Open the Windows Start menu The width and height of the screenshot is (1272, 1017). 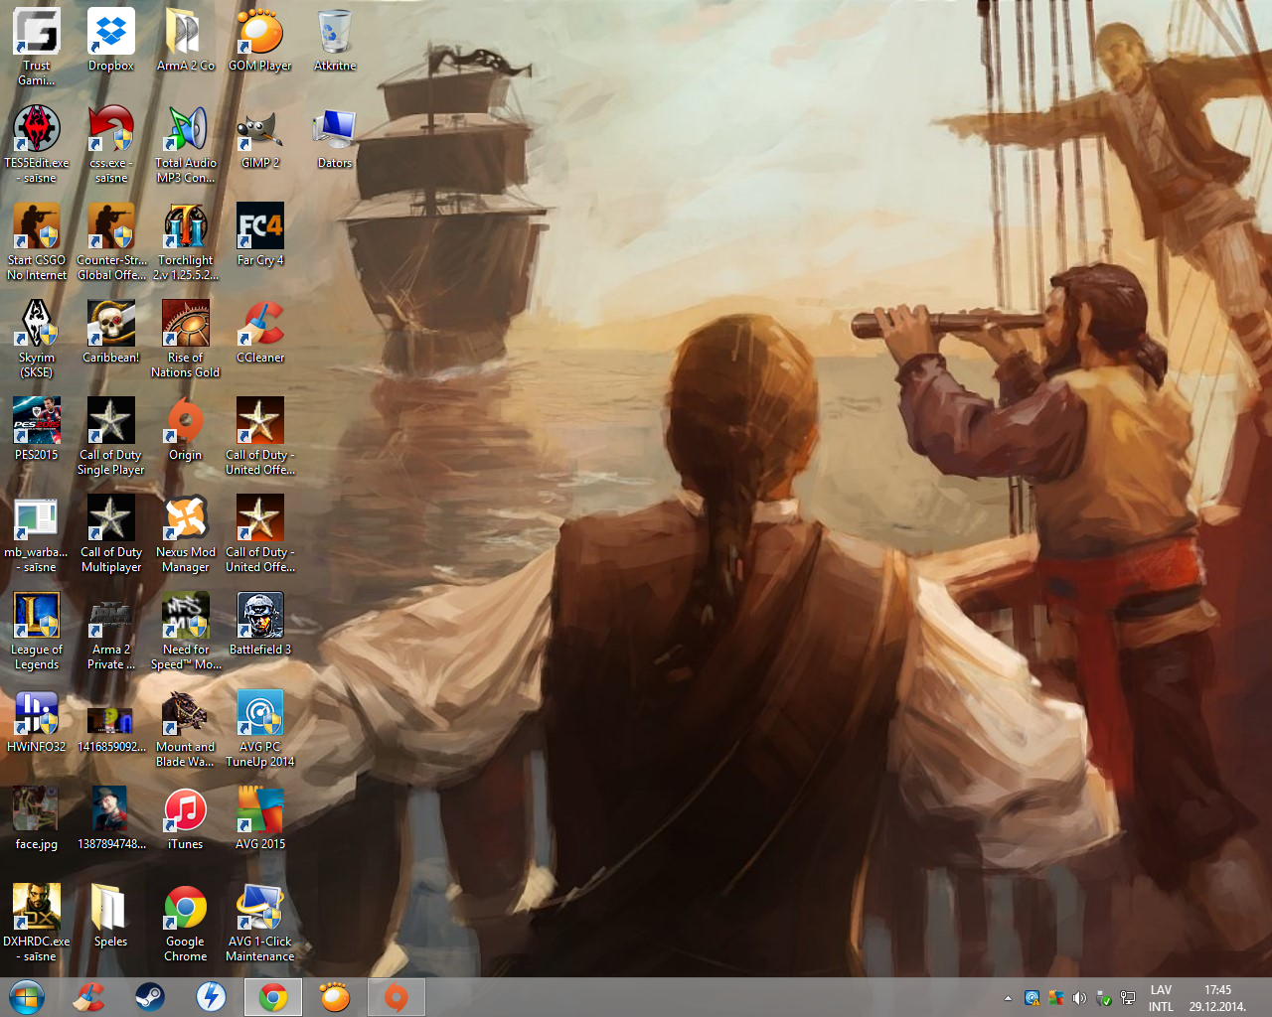(x=27, y=996)
